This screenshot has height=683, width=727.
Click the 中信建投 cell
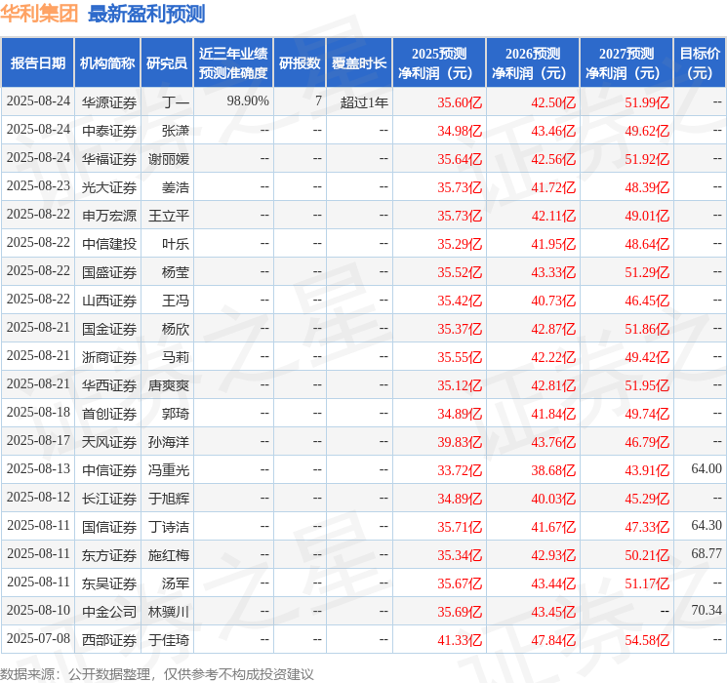(109, 244)
